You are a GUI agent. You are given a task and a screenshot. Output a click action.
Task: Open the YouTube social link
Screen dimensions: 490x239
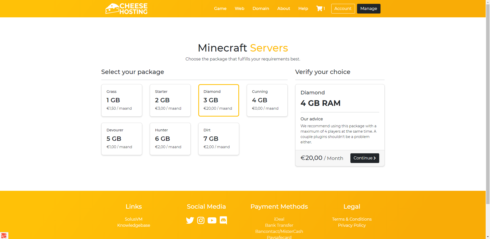[212, 220]
